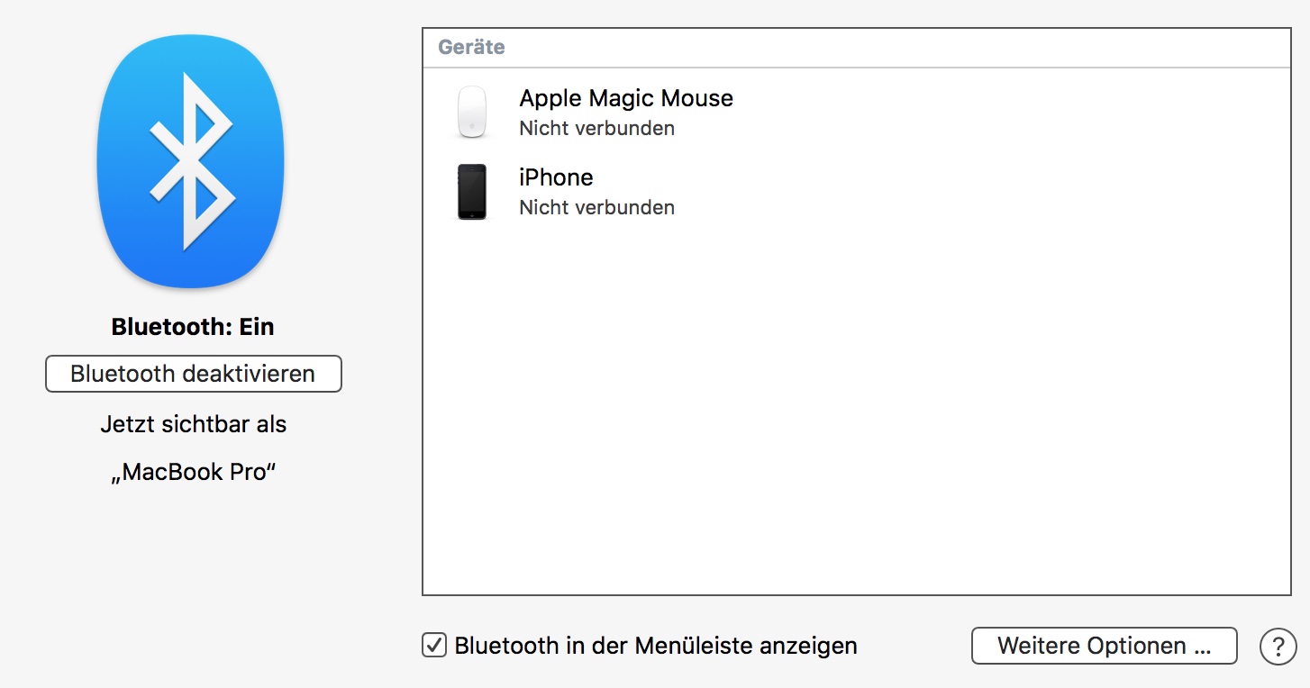Click the black iPhone device icon
1310x688 pixels.
[x=472, y=192]
